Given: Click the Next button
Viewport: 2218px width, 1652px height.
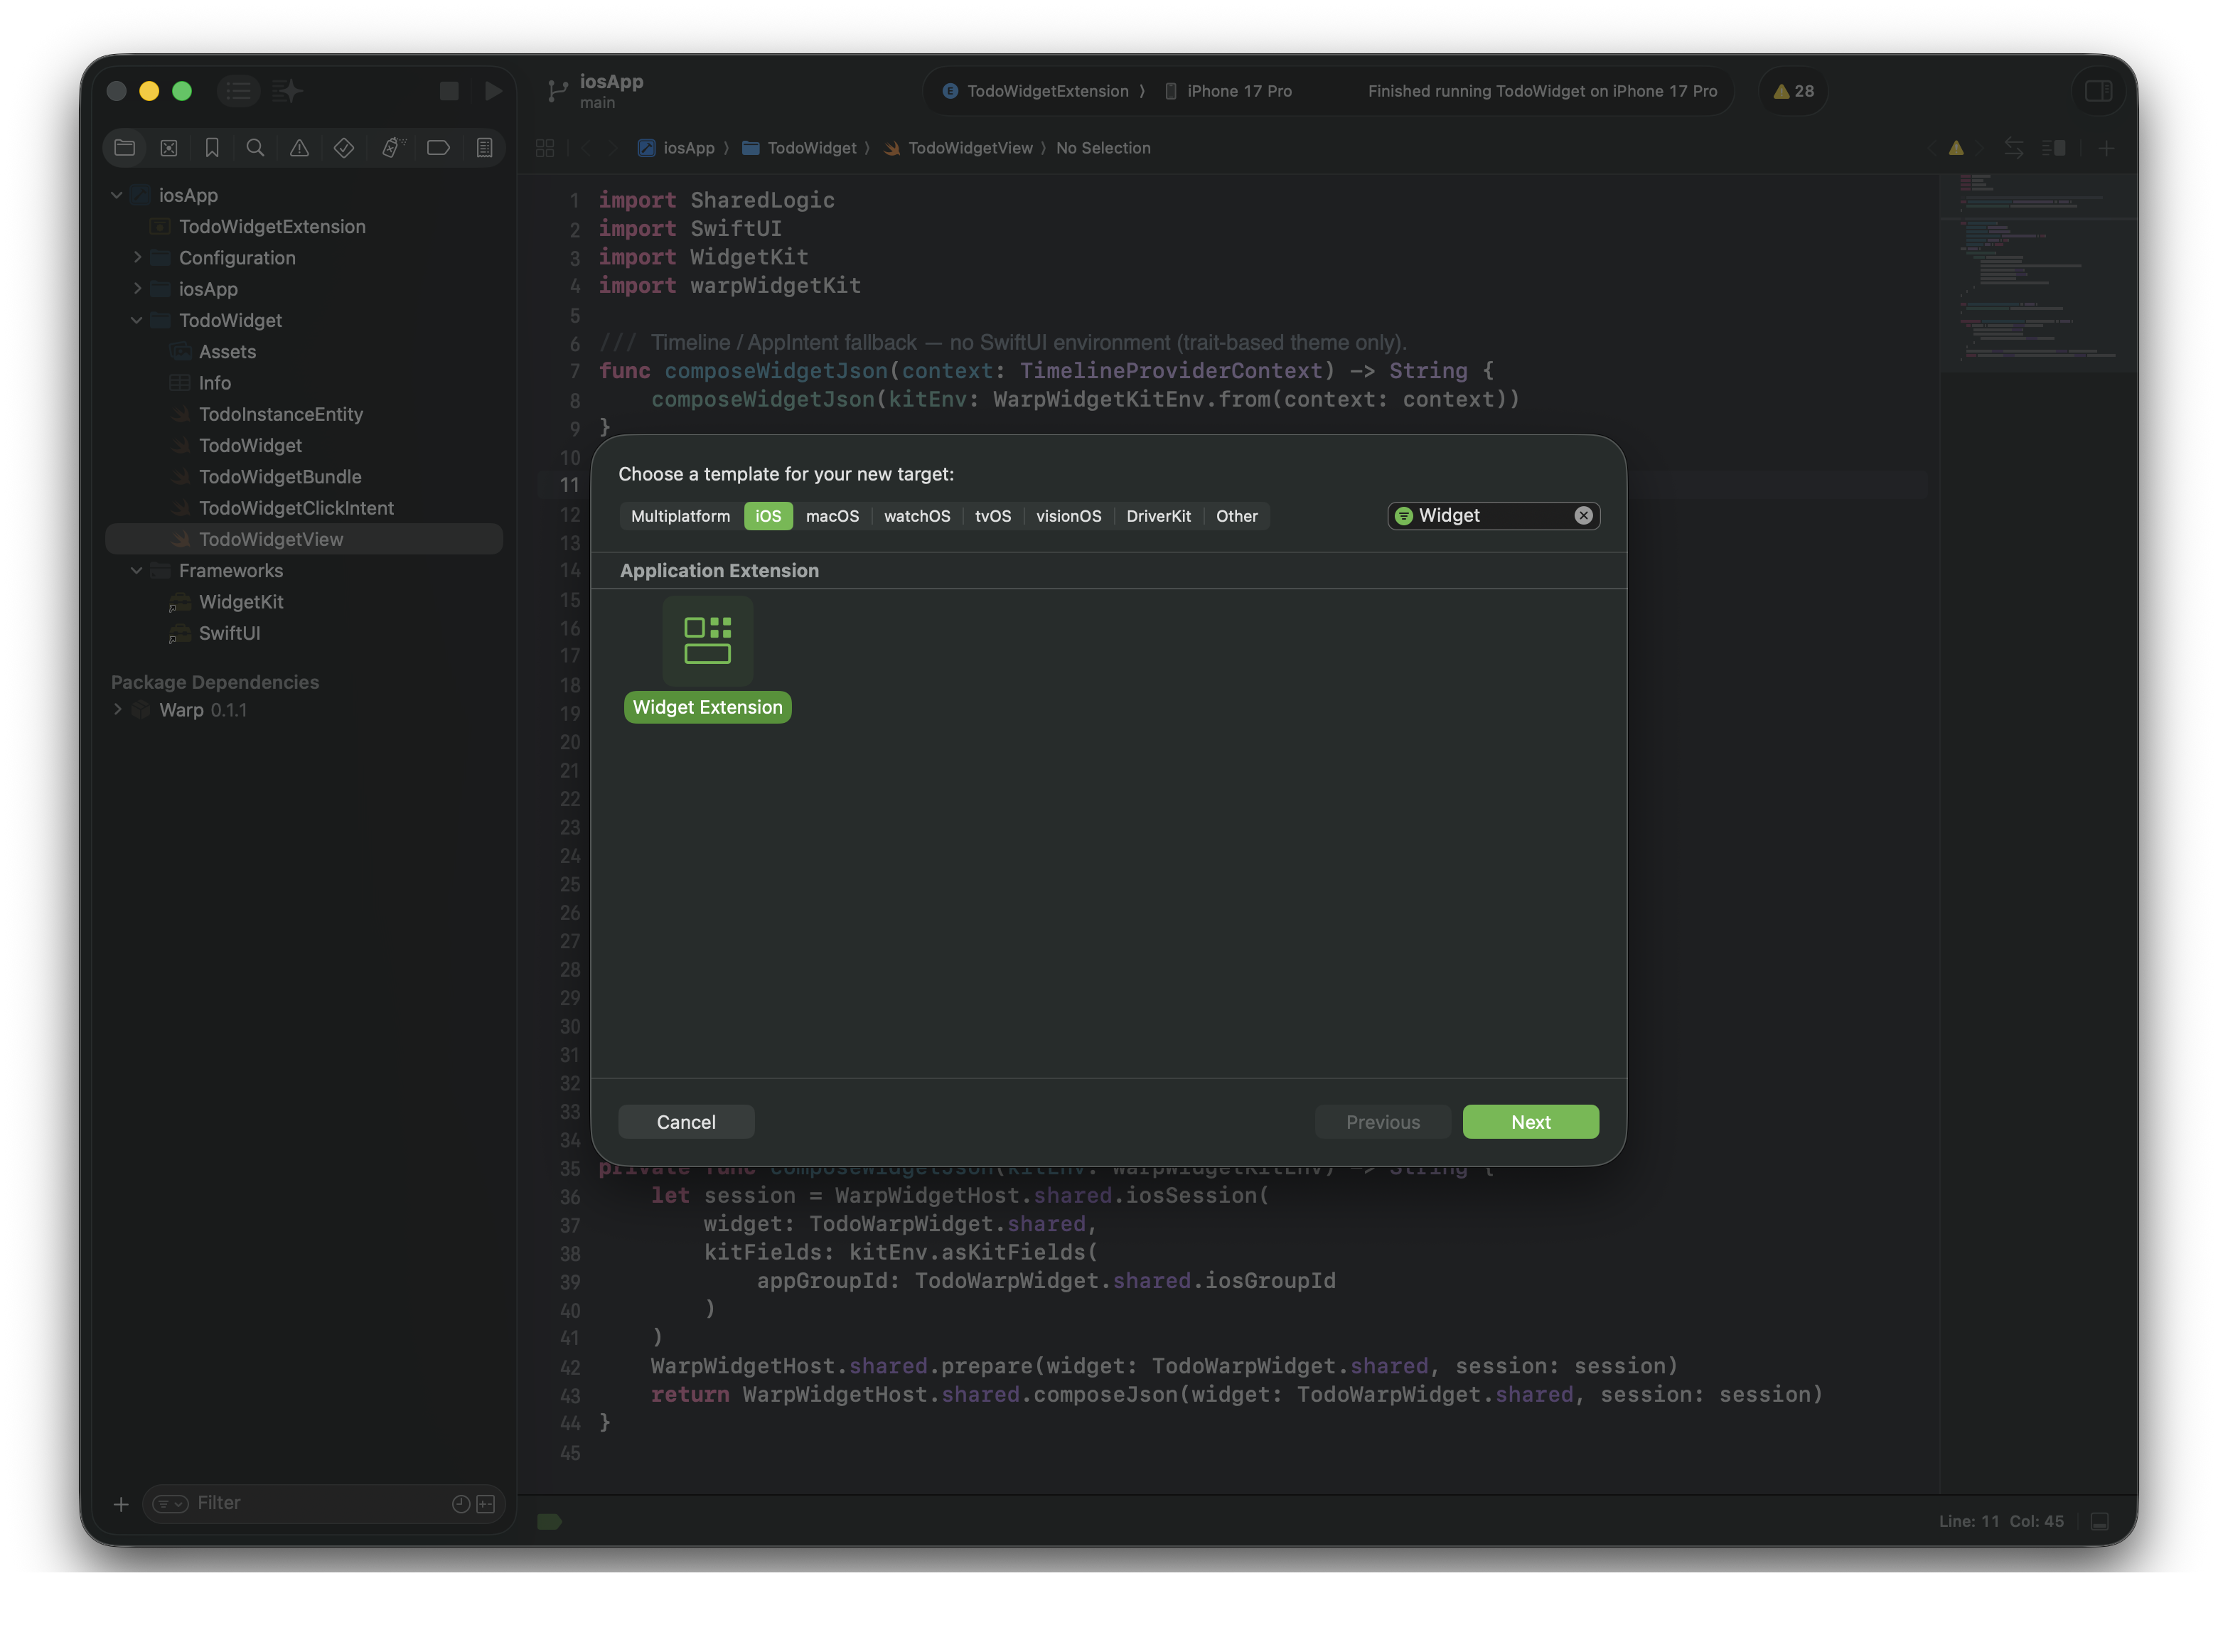Looking at the screenshot, I should [1530, 1122].
